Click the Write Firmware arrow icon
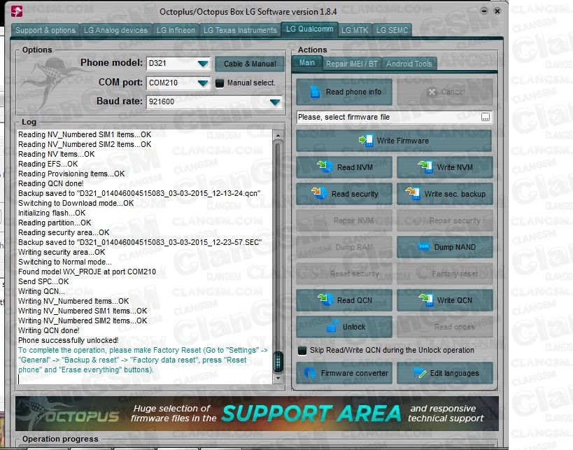 pos(366,141)
